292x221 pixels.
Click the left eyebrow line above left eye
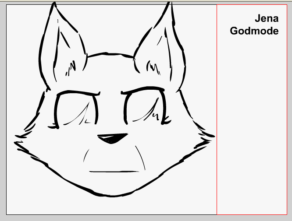78,92
